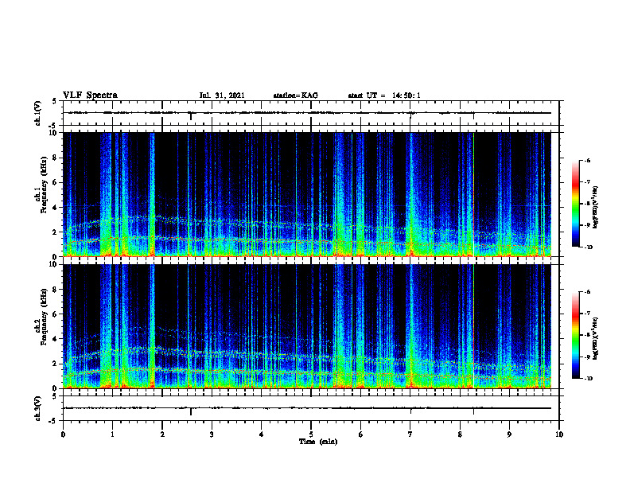Click time axis tick label "0"
Screen dimensions: 630x487
click(63, 434)
